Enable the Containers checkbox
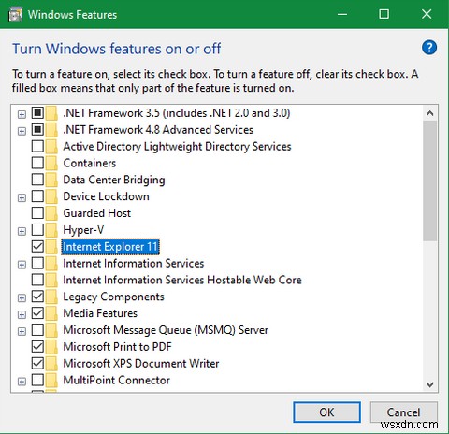Screen dimensions: 449x434 [x=37, y=163]
